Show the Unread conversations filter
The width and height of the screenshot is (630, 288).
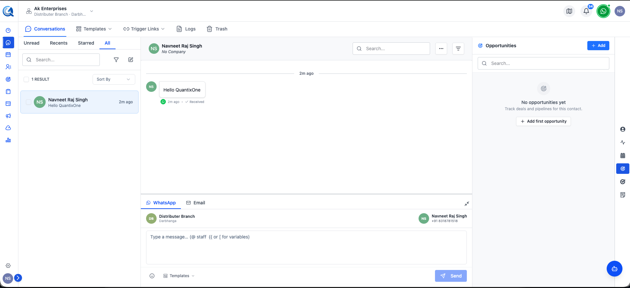[32, 43]
